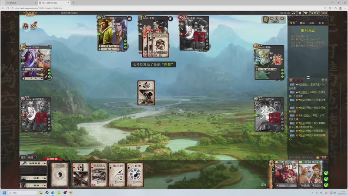This screenshot has height=196, width=348.
Task: Click the yin-yang badge beside 张超 portrait
Action: point(170,18)
